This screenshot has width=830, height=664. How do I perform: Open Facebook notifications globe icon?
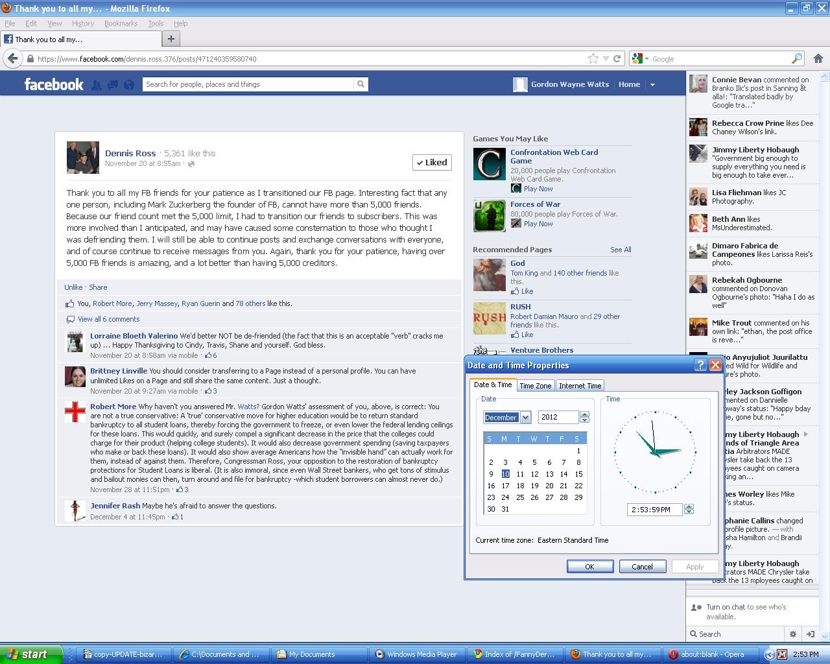tap(129, 84)
